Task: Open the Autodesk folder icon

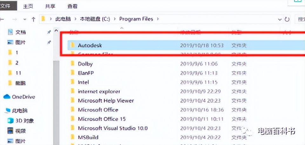Action: 72,45
